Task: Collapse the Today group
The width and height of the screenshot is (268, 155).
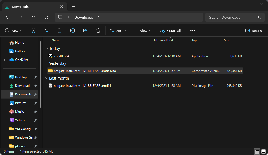Action: tap(46, 49)
